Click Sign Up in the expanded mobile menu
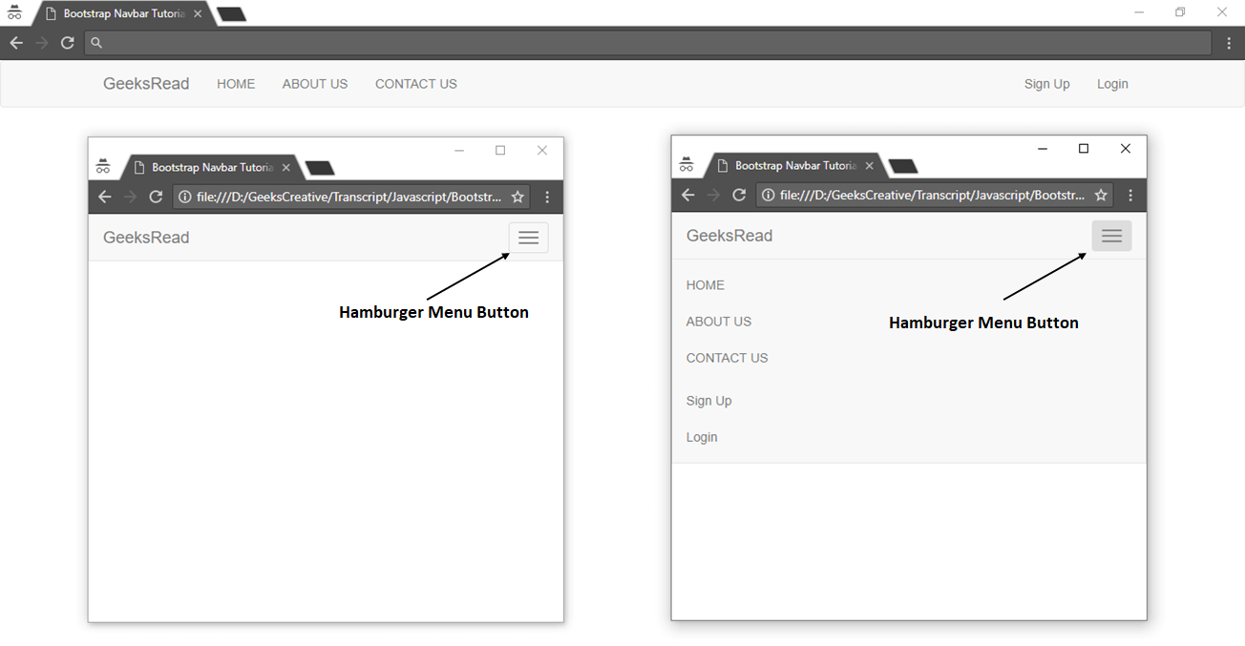This screenshot has width=1245, height=646. click(708, 400)
